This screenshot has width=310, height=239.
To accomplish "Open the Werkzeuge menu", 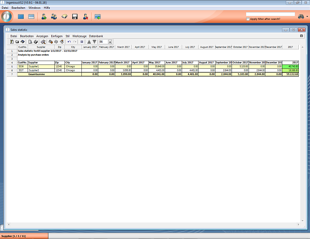I will (79, 36).
